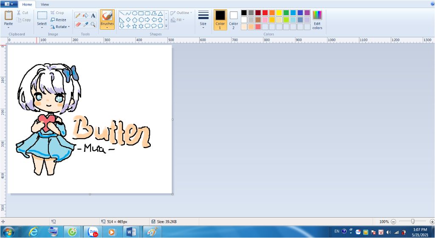Choose the Cloud callout shape
The width and height of the screenshot is (435, 238).
point(160,26)
